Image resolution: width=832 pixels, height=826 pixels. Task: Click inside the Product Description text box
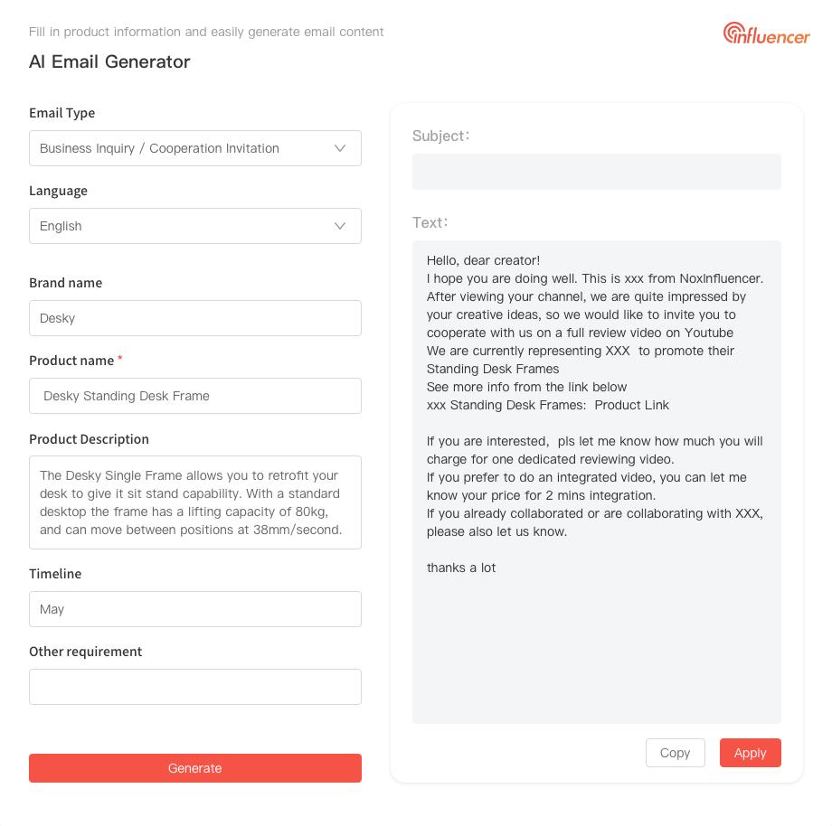pos(195,502)
